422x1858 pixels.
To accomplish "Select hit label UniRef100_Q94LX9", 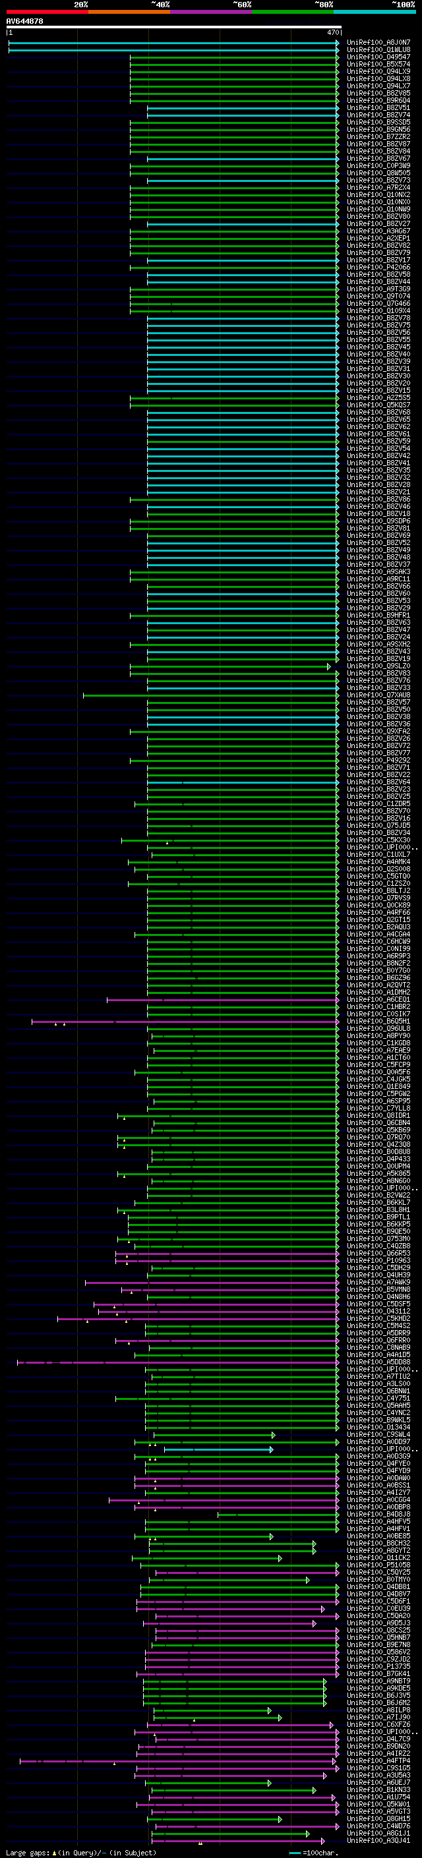I will coord(378,71).
